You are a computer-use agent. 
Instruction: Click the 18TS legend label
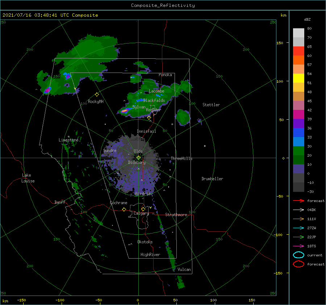pyautogui.click(x=312, y=246)
